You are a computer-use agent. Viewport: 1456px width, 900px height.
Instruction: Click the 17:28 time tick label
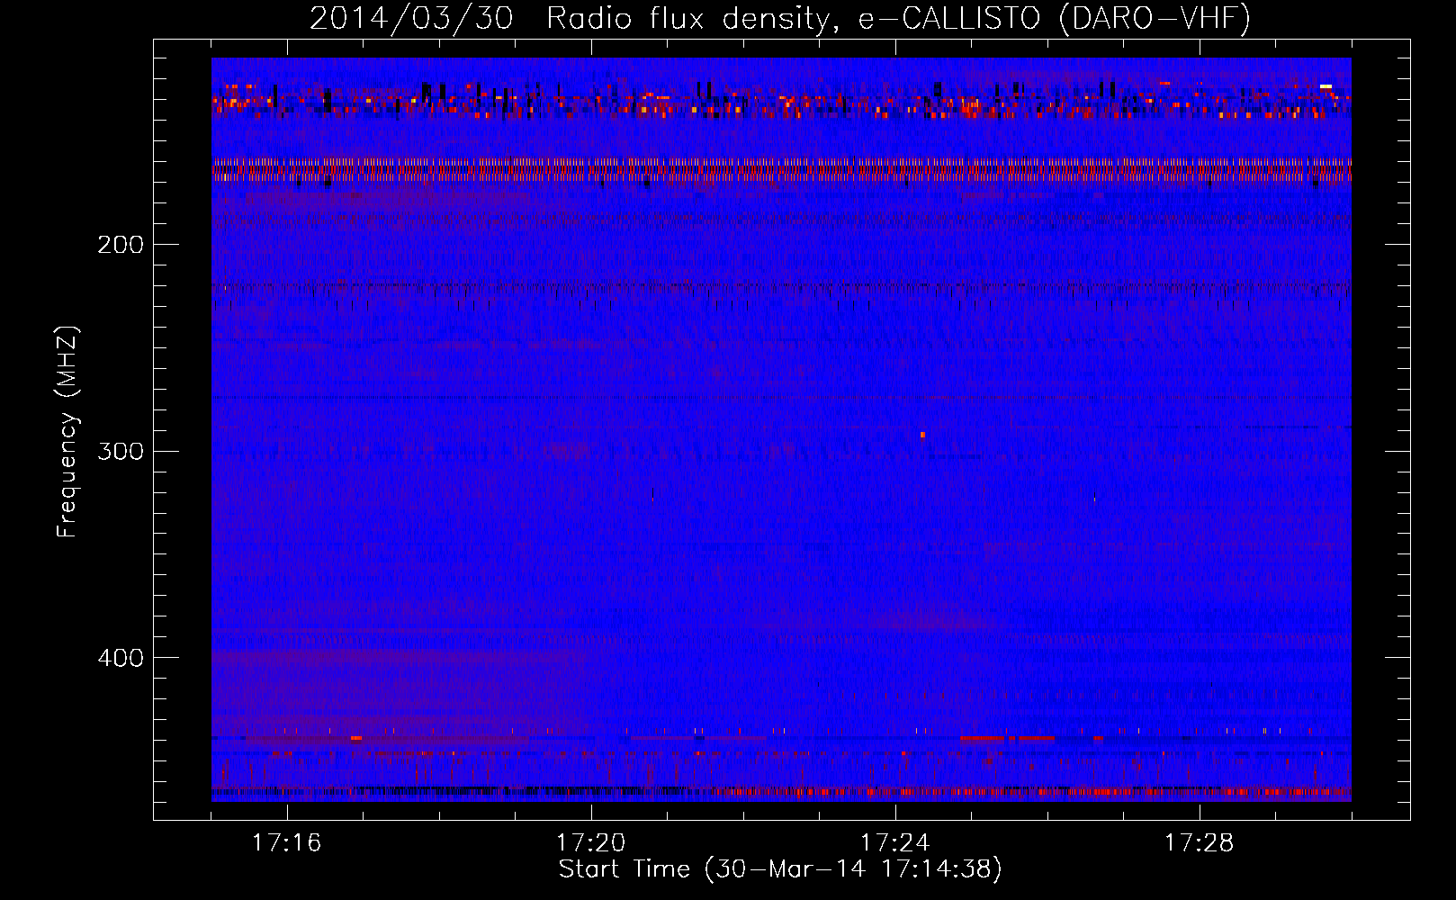(1199, 843)
